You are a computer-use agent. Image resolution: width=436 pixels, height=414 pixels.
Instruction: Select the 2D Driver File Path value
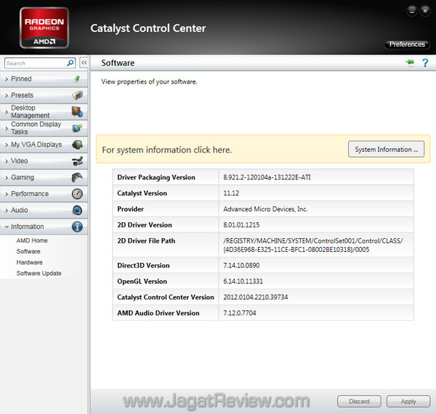(x=313, y=245)
